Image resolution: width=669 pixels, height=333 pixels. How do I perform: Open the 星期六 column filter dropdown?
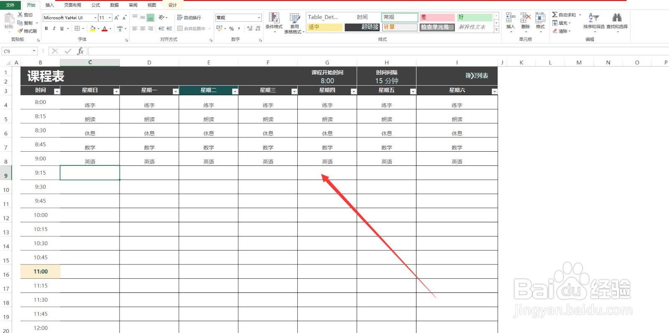point(494,92)
